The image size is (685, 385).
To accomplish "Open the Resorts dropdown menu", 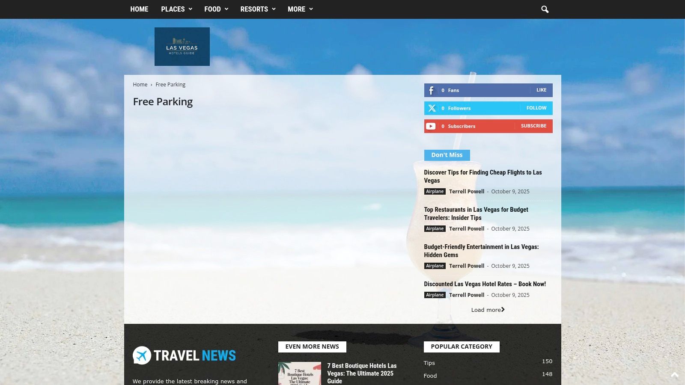I will coord(257,9).
